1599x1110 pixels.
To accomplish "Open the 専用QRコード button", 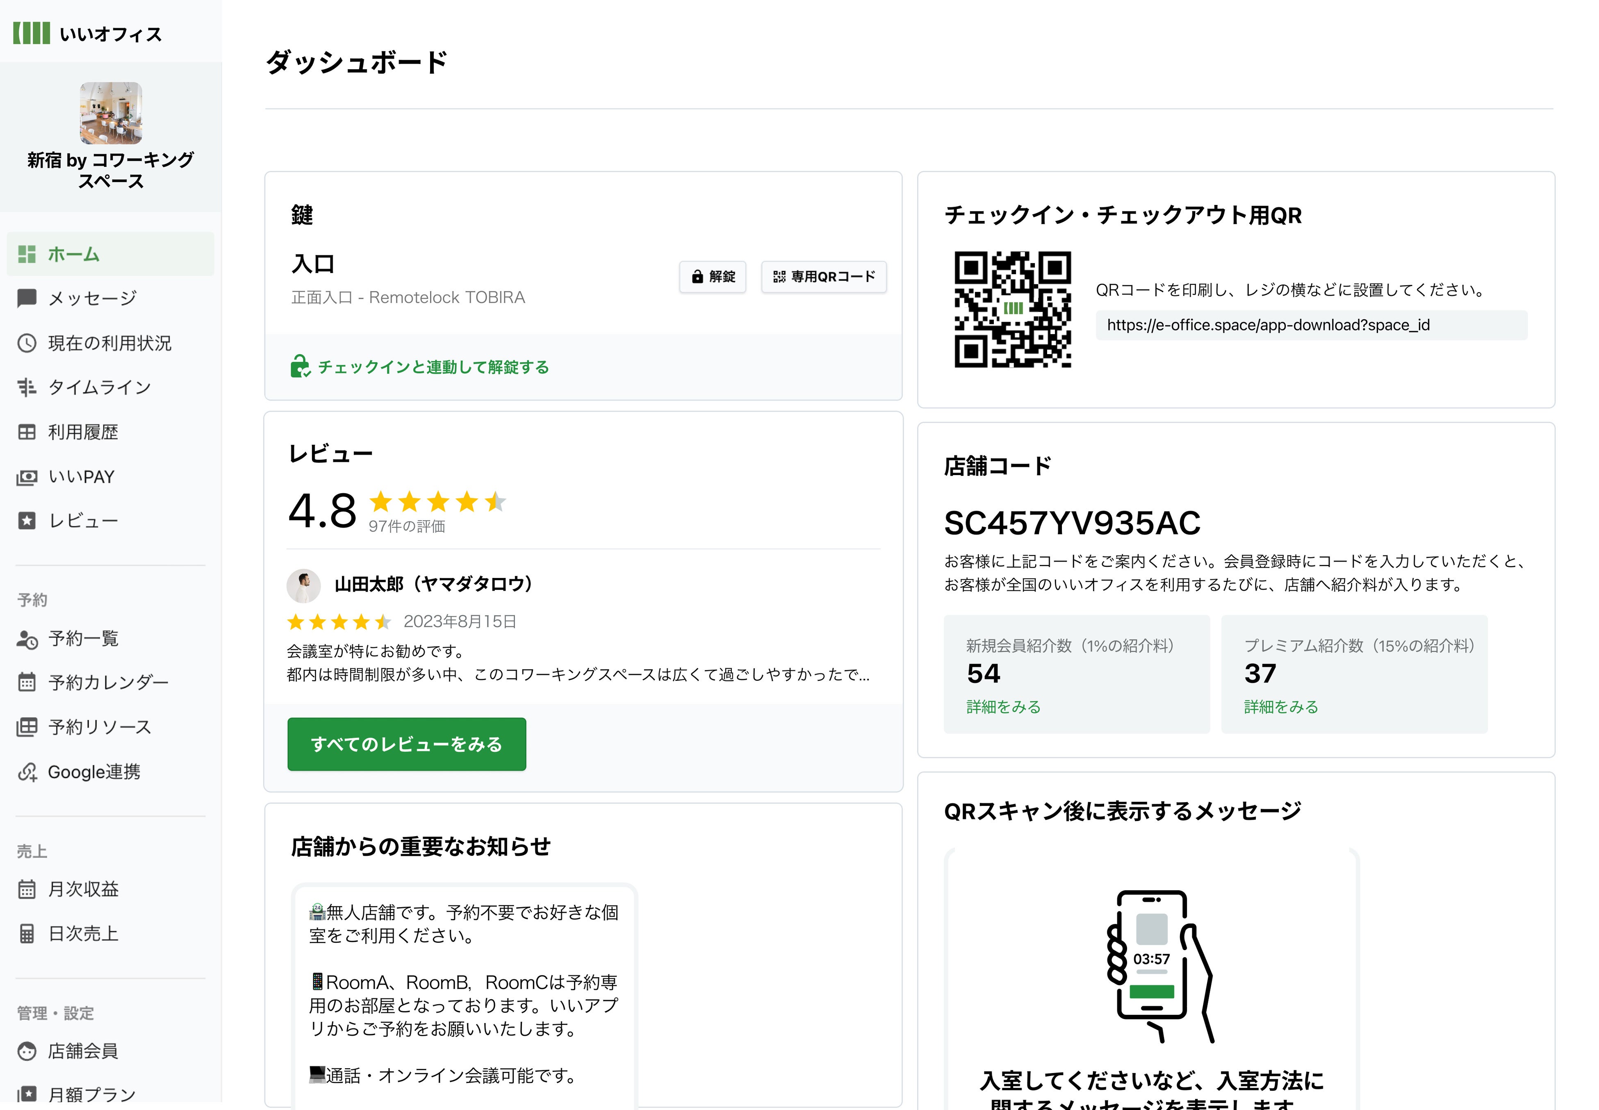I will [824, 277].
